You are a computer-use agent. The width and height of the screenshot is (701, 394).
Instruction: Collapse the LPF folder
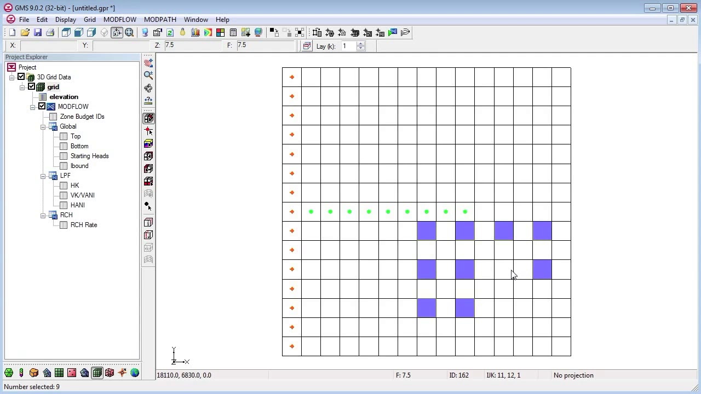click(43, 176)
